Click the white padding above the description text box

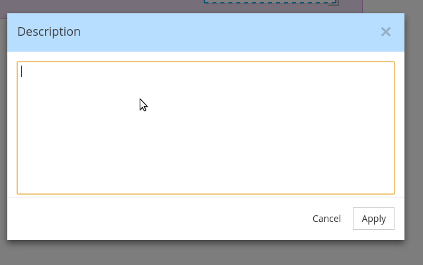coord(206,56)
